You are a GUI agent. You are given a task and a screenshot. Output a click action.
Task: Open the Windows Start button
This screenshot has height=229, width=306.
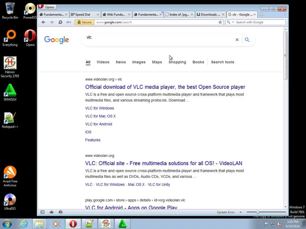(x=7, y=224)
